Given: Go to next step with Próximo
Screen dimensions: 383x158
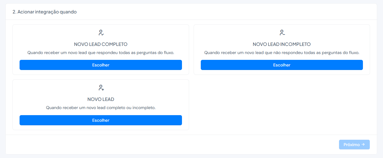Looking at the screenshot, I should [x=354, y=145].
